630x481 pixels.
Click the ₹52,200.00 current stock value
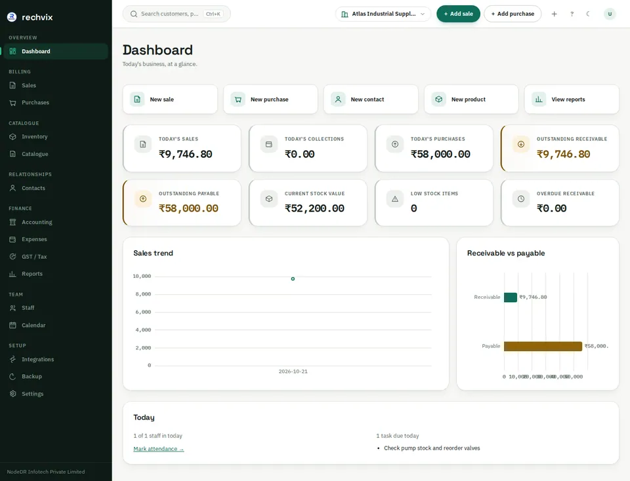coord(314,208)
